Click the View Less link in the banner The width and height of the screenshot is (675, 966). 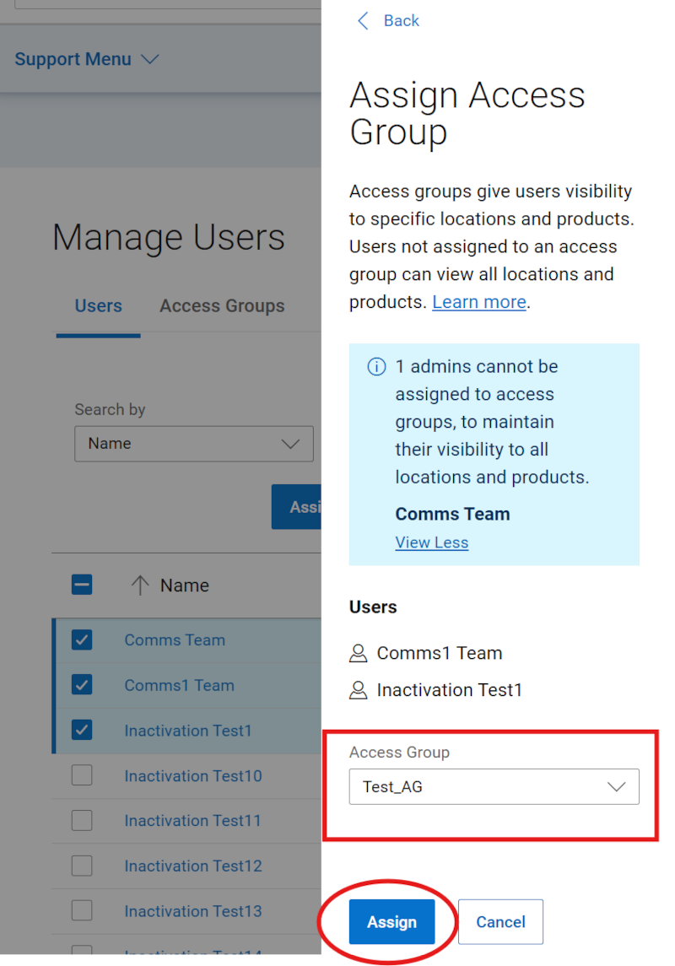[431, 542]
